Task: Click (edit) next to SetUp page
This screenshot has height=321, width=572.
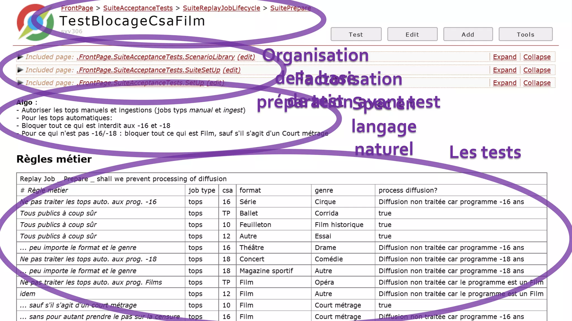Action: point(215,83)
